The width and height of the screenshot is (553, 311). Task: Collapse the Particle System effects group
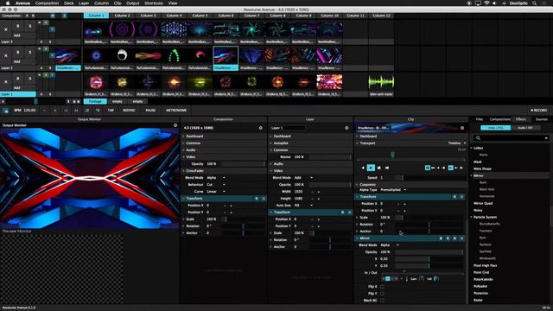coord(472,217)
